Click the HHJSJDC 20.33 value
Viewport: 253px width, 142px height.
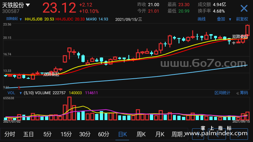[70, 19]
